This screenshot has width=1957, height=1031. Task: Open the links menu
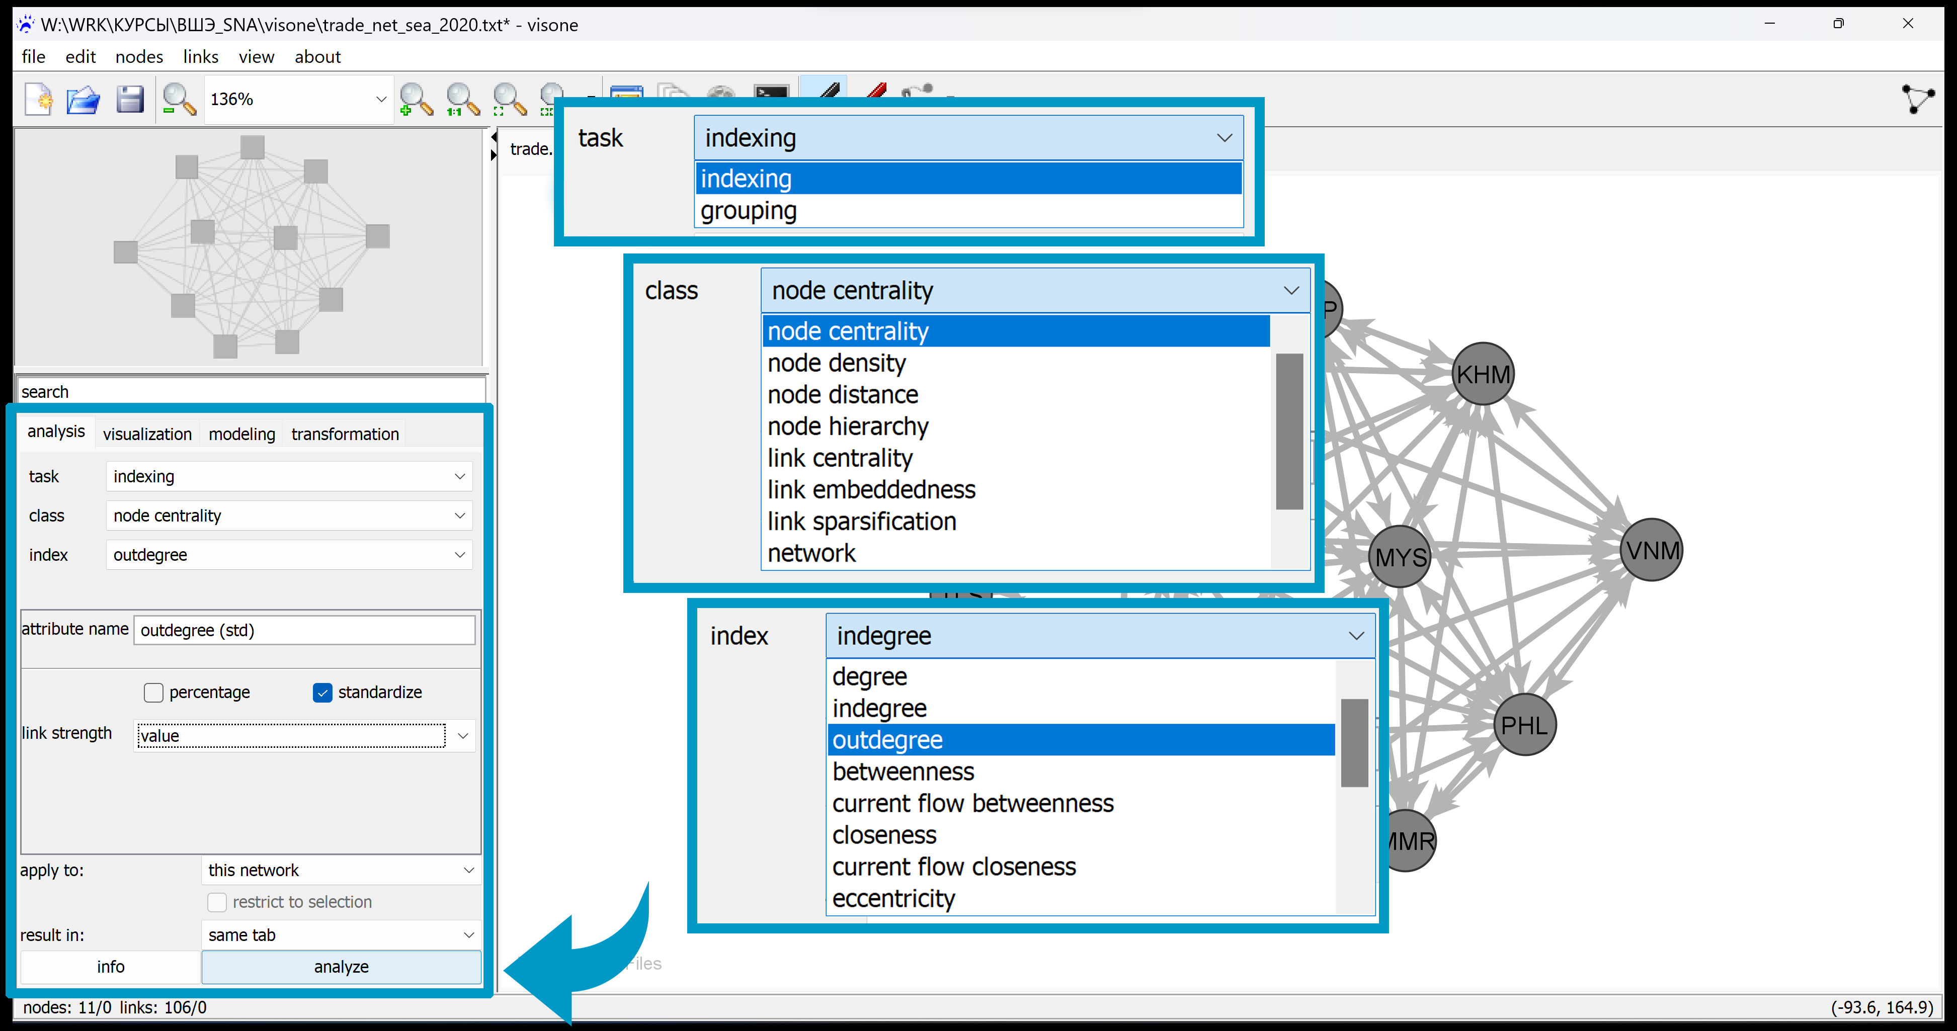[201, 57]
